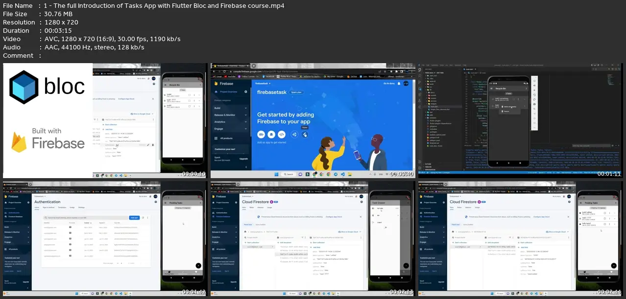Open three-dot menu beside Add user in 00:01:42

tap(147, 217)
